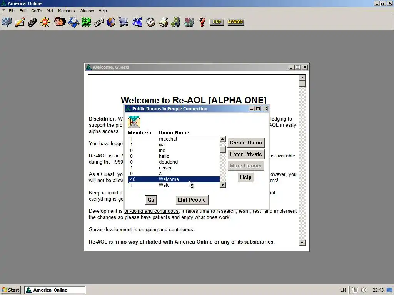Click the Public Rooms title bar AOL icon

129,109
